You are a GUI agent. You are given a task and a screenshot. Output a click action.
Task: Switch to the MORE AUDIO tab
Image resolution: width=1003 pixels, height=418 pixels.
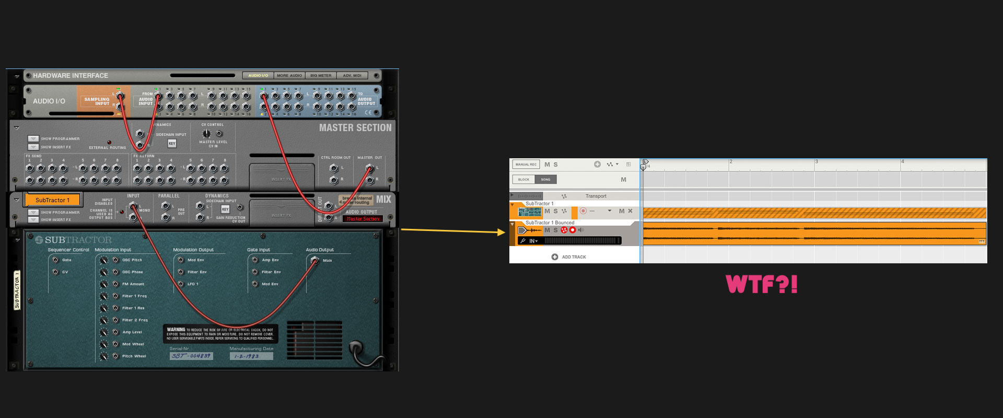click(289, 75)
